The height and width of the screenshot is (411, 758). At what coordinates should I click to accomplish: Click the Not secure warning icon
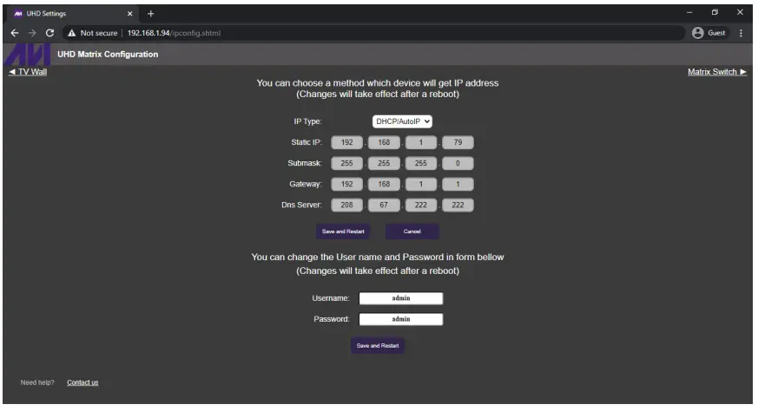[72, 33]
